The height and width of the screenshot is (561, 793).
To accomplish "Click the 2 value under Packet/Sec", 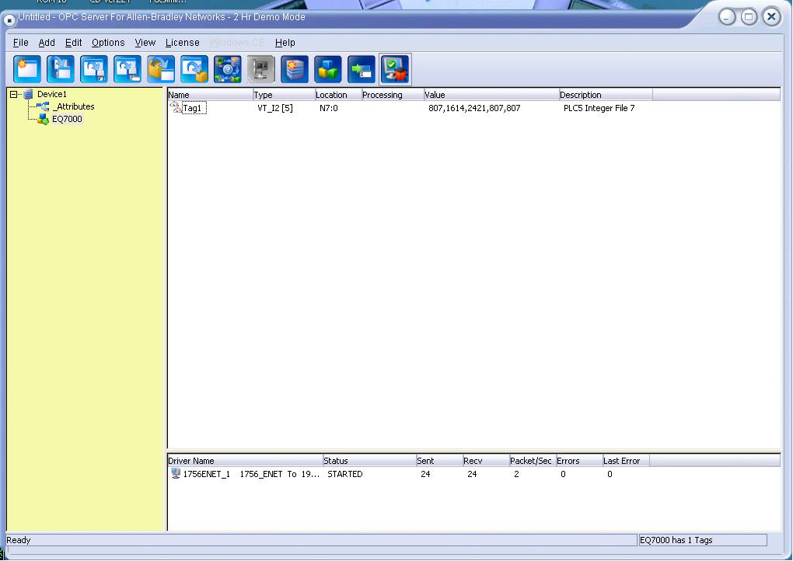I will coord(516,474).
